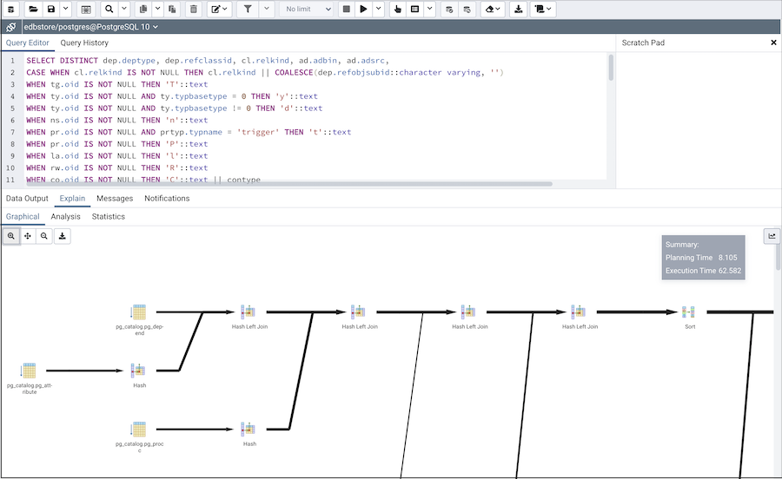Expand the Filter options dropdown arrow
Image resolution: width=782 pixels, height=479 pixels.
[267, 9]
